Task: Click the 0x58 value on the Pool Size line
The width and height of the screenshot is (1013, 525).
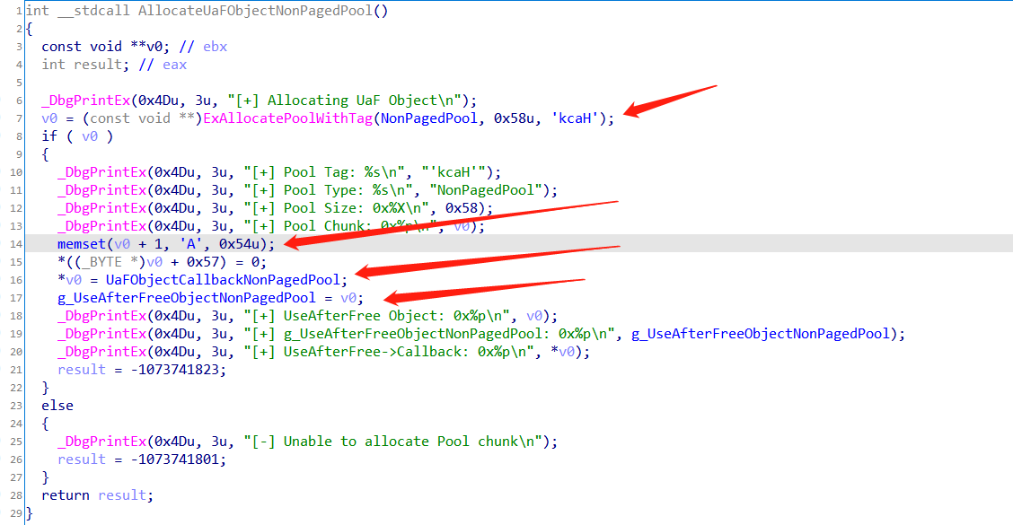Action: (462, 208)
